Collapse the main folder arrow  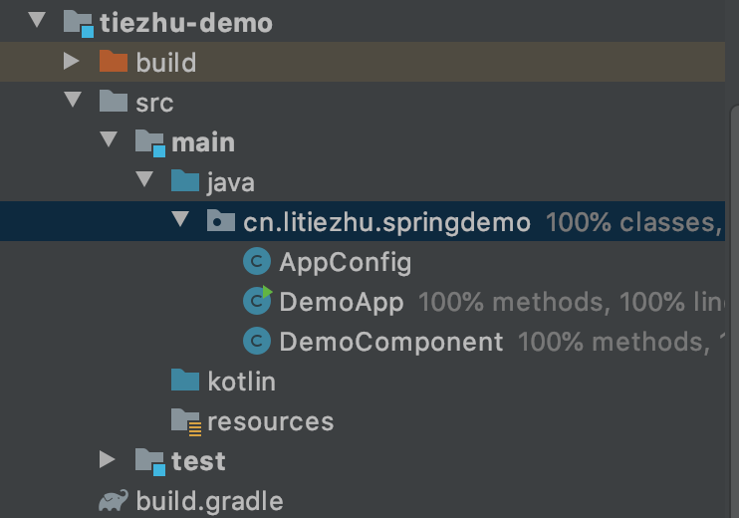tap(109, 141)
